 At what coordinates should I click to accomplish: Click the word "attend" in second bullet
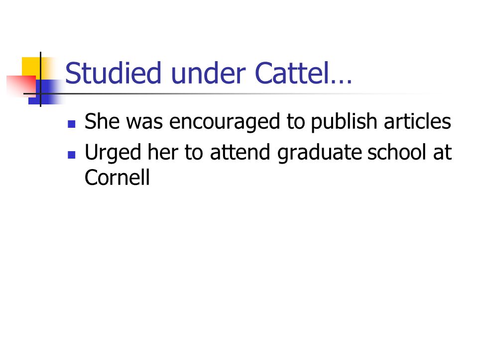point(240,152)
